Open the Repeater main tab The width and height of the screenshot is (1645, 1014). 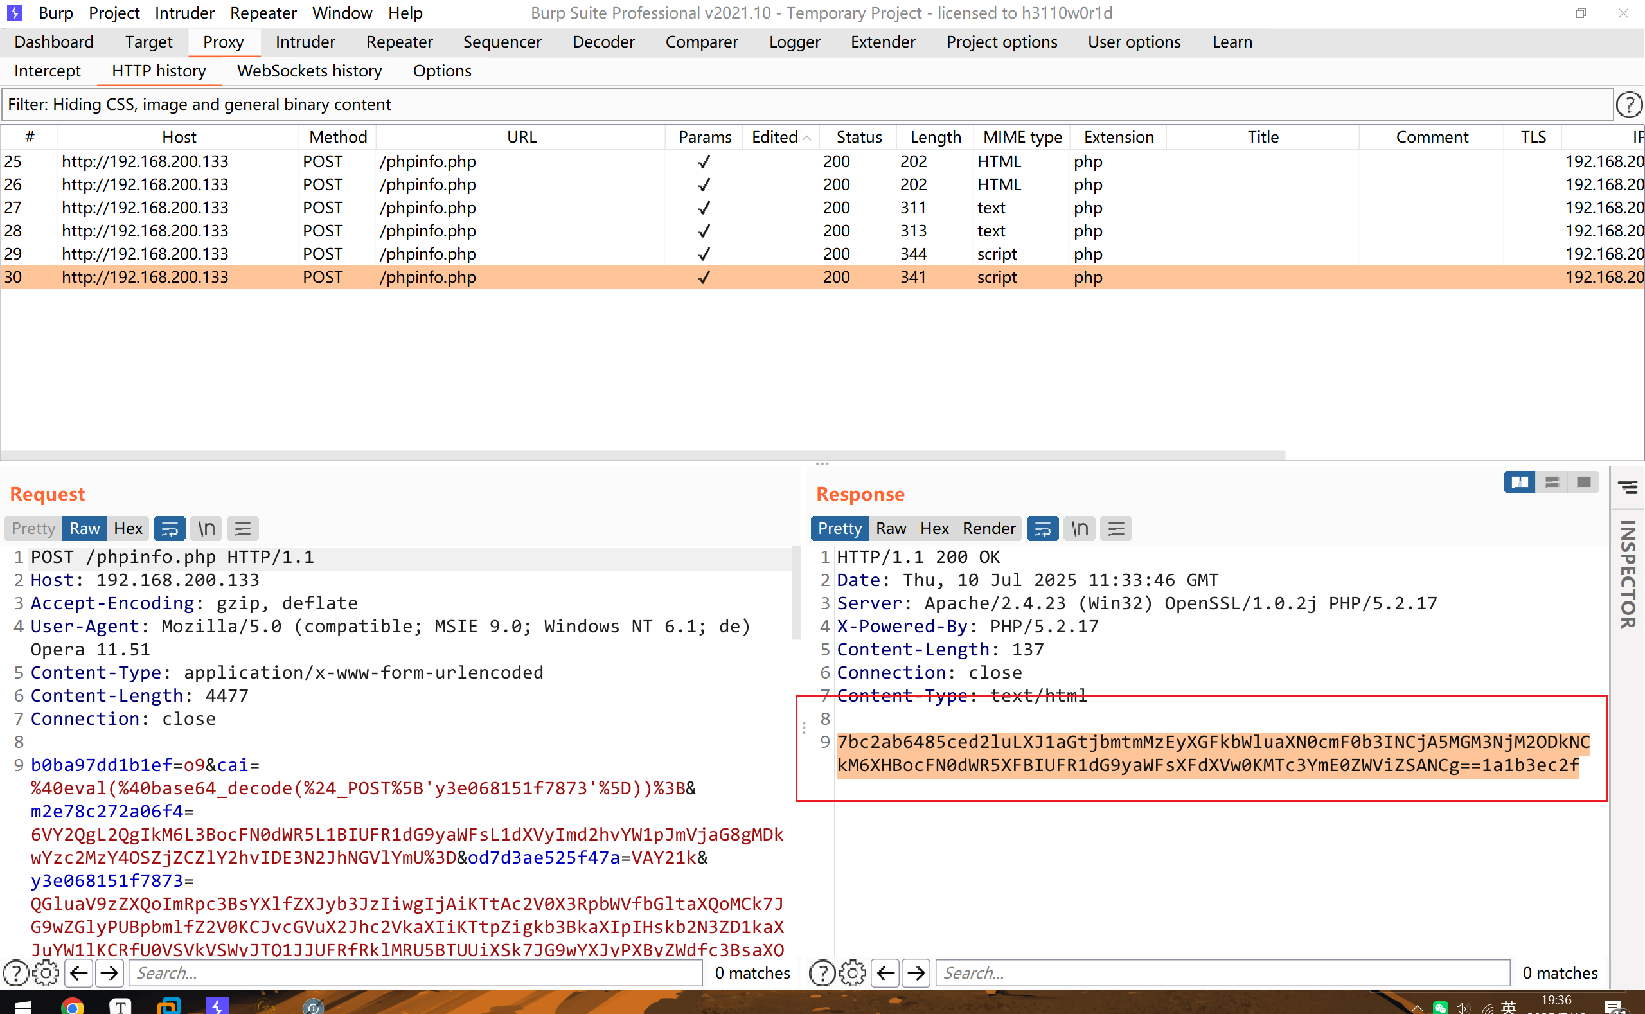(x=399, y=42)
